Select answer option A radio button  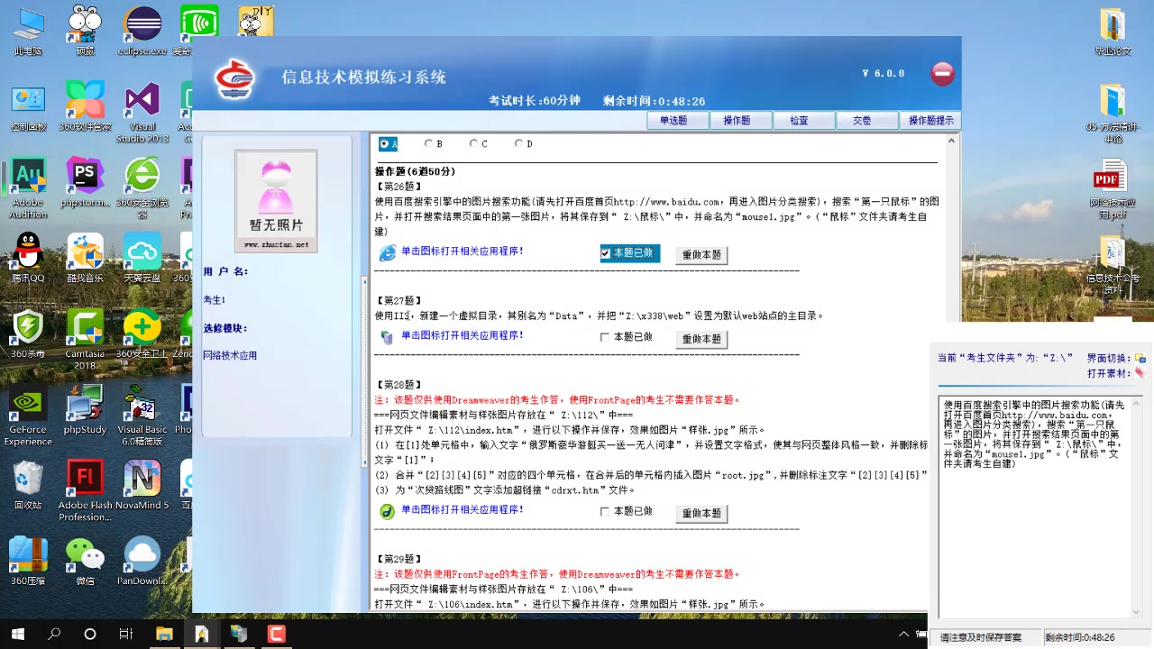tap(384, 143)
